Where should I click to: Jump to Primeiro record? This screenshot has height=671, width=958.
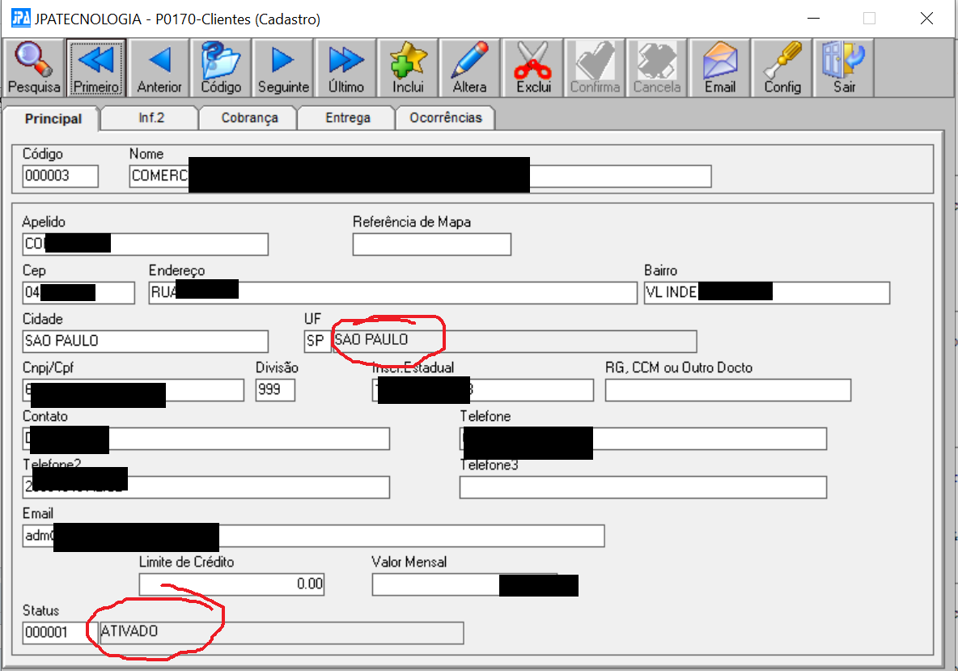pyautogui.click(x=96, y=67)
